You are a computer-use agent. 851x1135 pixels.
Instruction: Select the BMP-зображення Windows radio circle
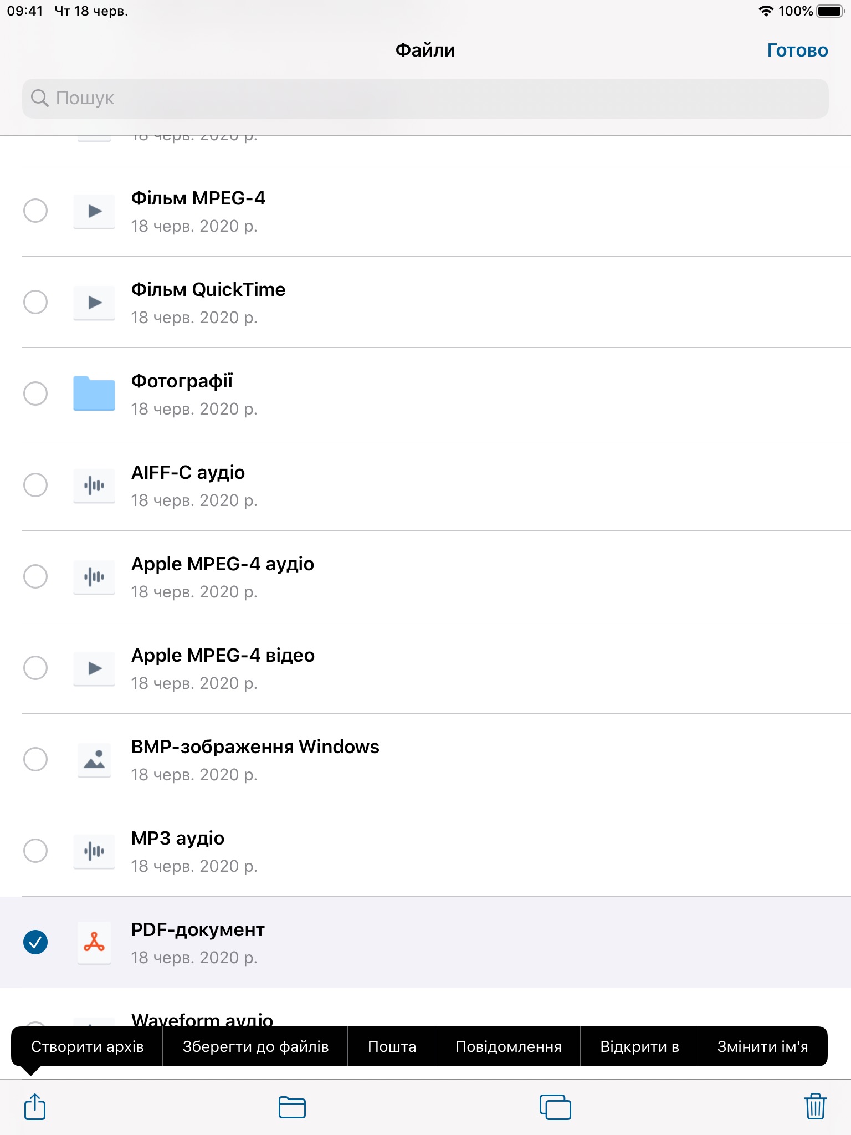35,759
